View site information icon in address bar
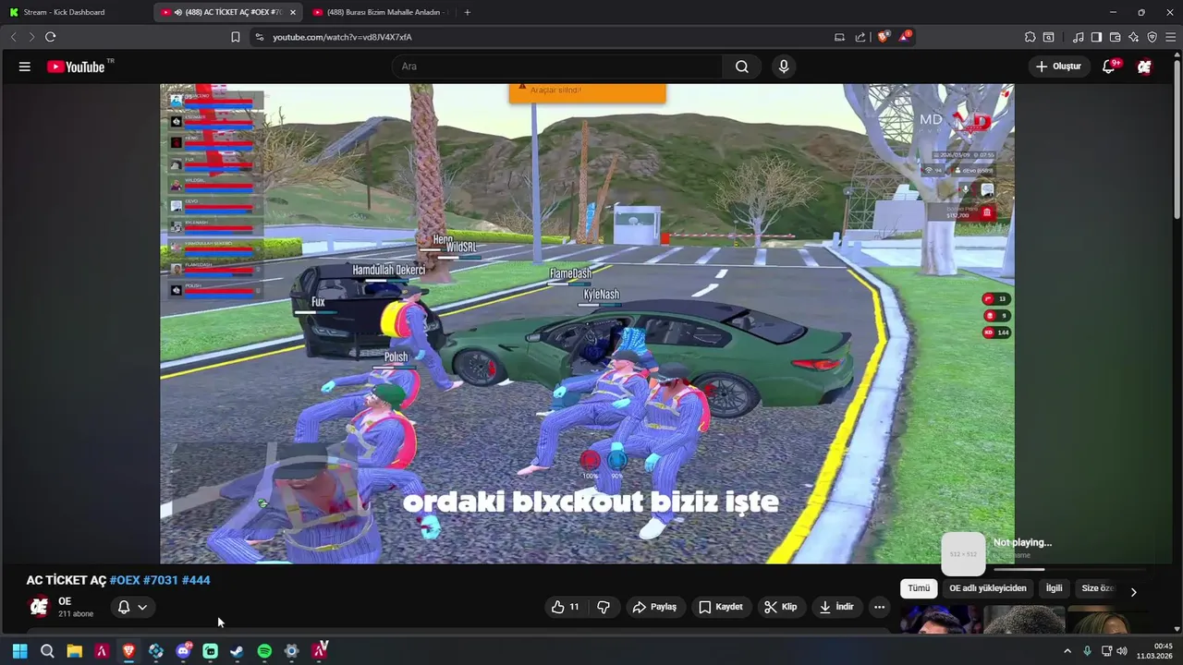 click(259, 37)
